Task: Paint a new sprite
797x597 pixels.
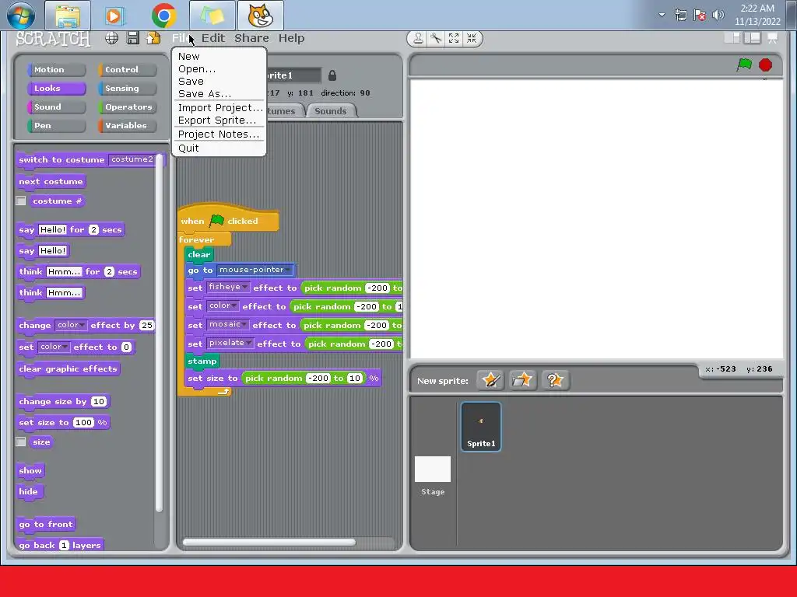Action: (490, 380)
